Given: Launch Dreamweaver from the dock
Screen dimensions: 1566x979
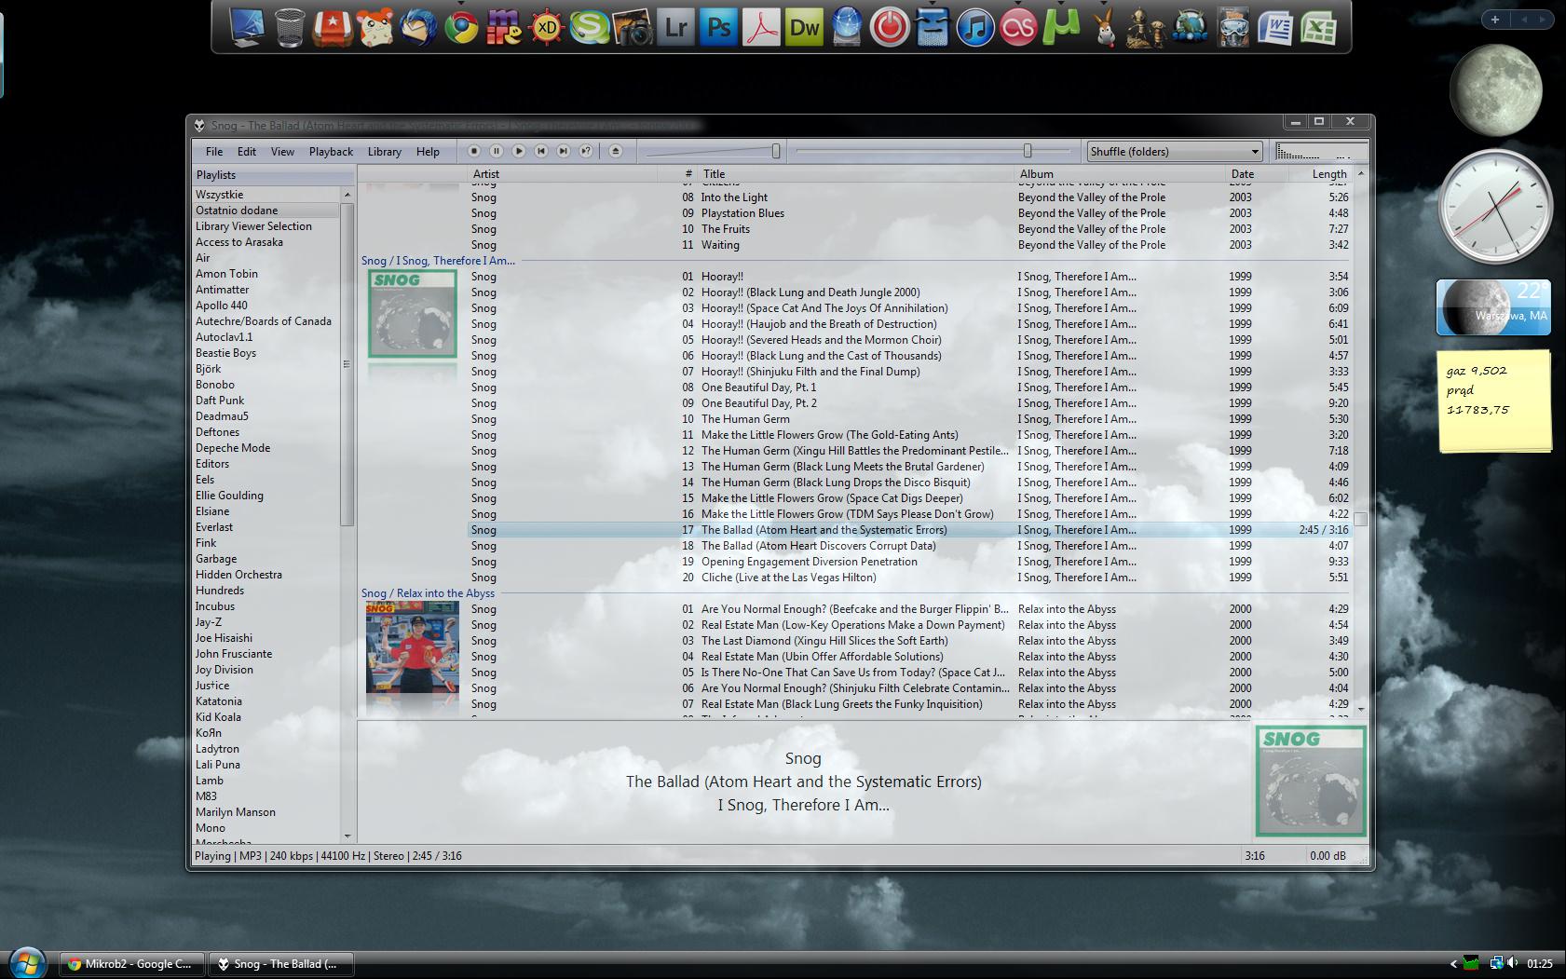Looking at the screenshot, I should [x=804, y=27].
